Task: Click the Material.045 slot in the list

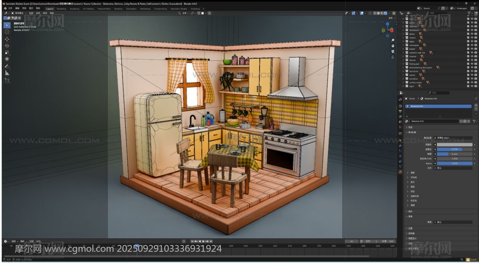Action: pyautogui.click(x=438, y=106)
